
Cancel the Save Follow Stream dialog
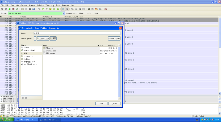click(x=114, y=103)
